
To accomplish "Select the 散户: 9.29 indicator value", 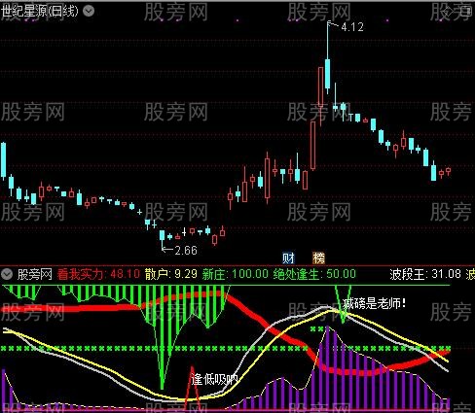I will 170,274.
